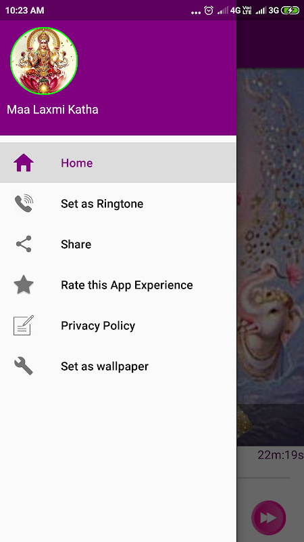Tap the 22m:19s duration label
304x542 pixels.
(280, 455)
